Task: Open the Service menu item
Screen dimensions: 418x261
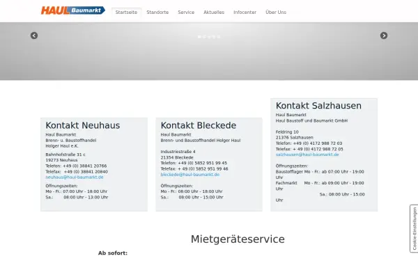Action: (186, 13)
